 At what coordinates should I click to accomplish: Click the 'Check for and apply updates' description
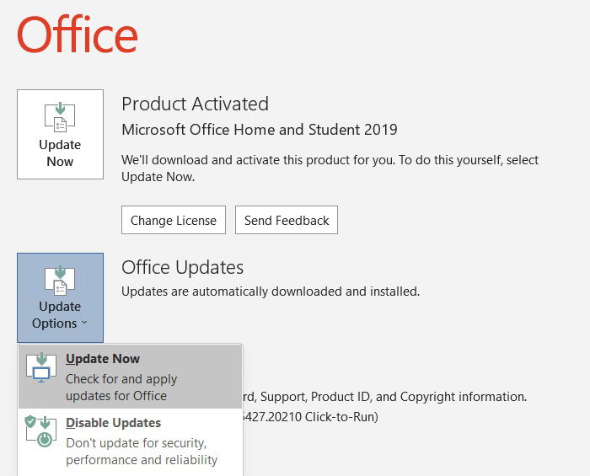(121, 388)
